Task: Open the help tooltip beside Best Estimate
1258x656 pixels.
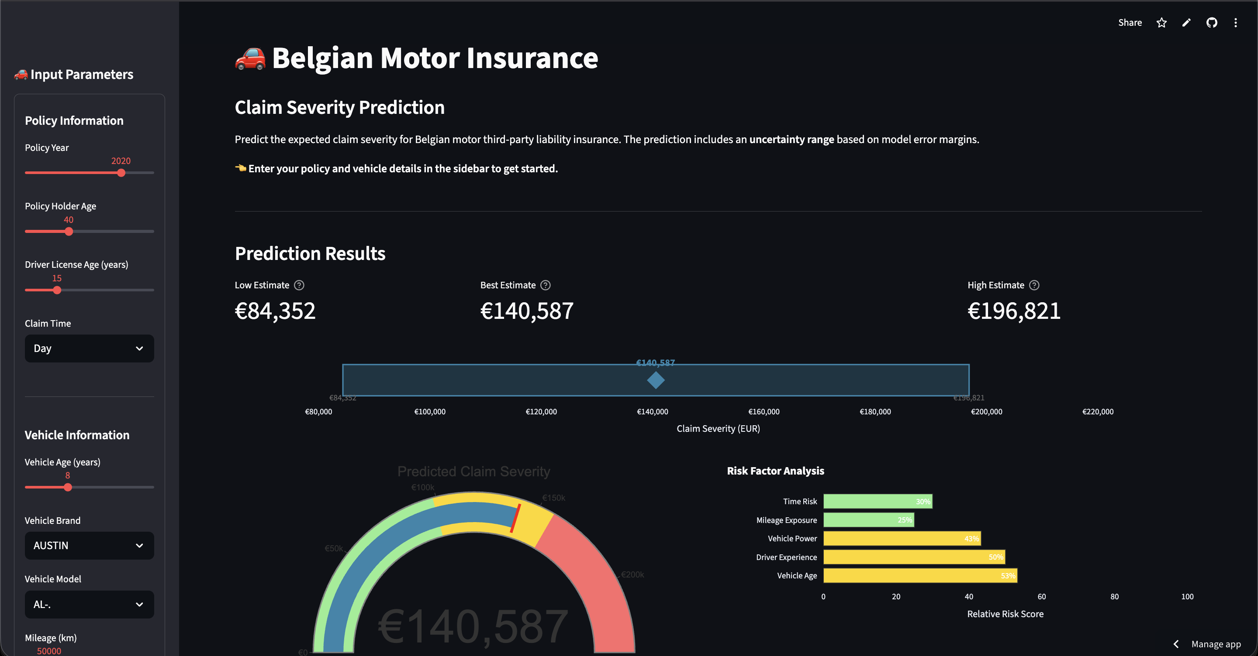Action: point(546,285)
